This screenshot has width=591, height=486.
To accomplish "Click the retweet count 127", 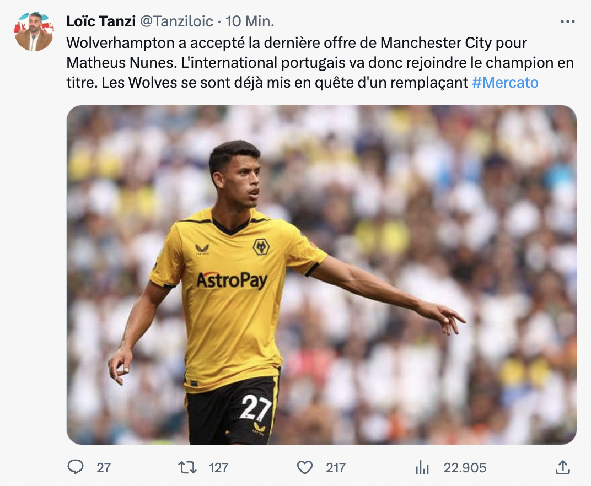I will (x=218, y=468).
